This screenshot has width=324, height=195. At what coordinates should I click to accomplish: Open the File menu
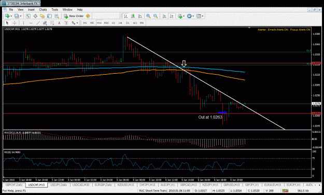(11, 9)
